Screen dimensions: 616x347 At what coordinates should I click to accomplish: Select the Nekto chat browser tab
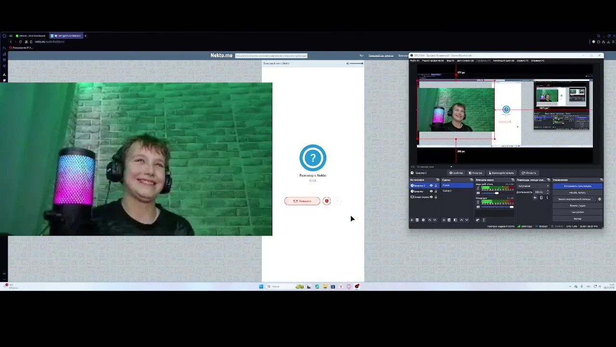[x=66, y=36]
